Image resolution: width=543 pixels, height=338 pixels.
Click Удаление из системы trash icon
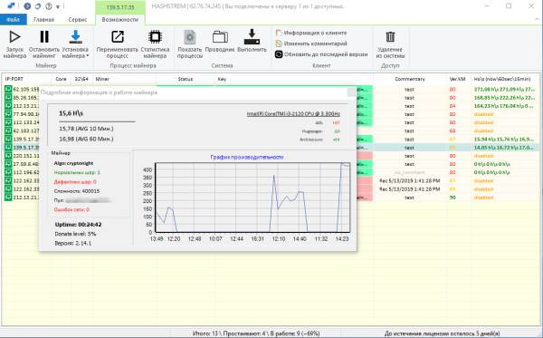pos(390,37)
